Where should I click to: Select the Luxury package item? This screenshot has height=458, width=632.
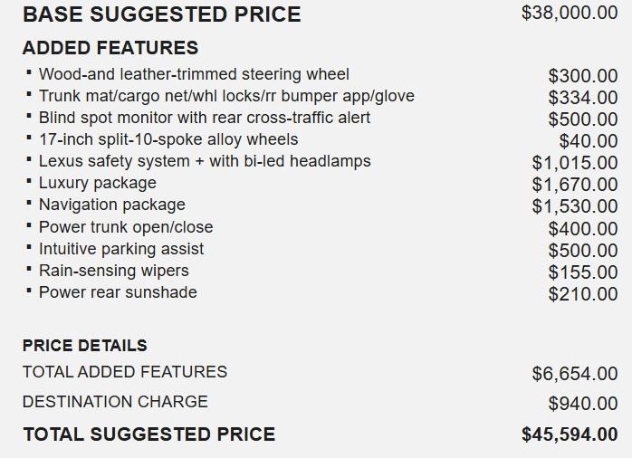[98, 183]
